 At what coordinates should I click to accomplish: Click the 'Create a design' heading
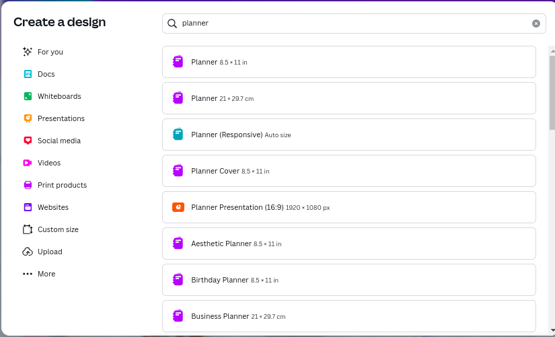pyautogui.click(x=59, y=22)
